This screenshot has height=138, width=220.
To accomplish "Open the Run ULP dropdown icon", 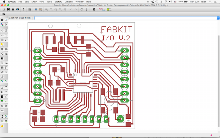I will 40,9.
